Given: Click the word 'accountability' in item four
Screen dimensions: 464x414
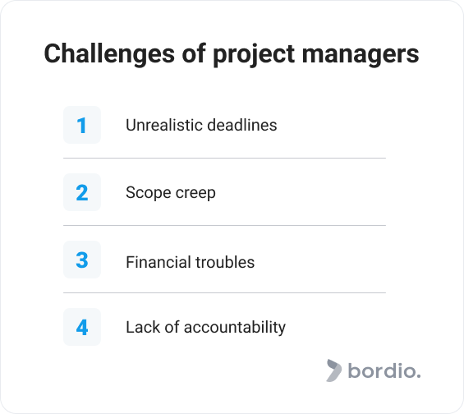Looking at the screenshot, I should (235, 328).
